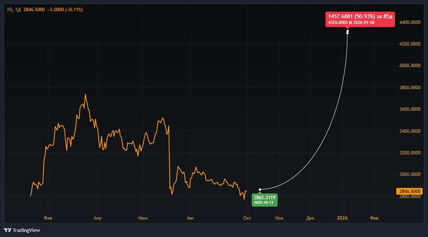Click the 2025-10-13 start date text
The width and height of the screenshot is (428, 237).
pos(263,203)
